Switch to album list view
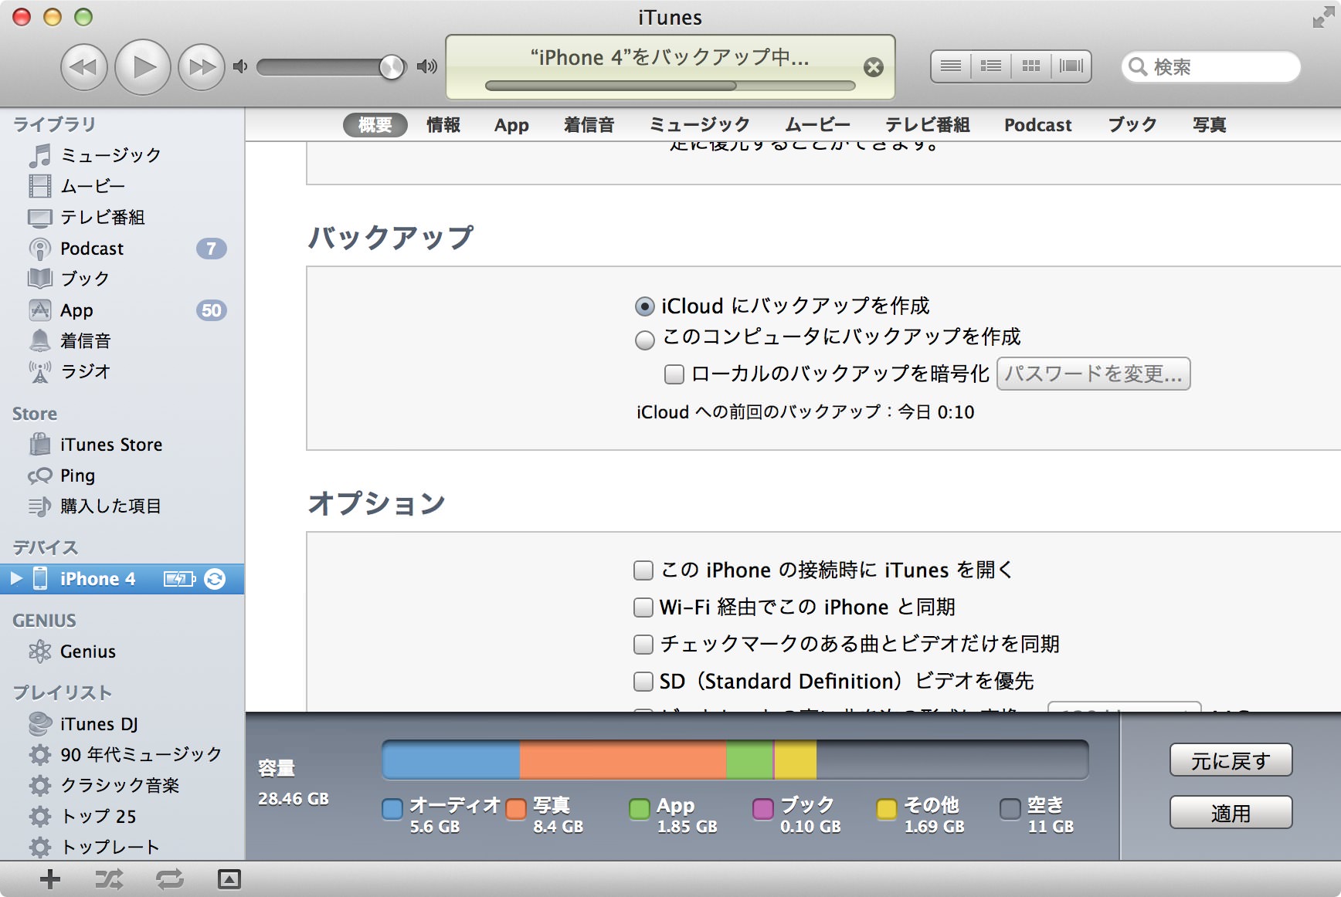Screen dimensions: 1341x897 pos(991,66)
